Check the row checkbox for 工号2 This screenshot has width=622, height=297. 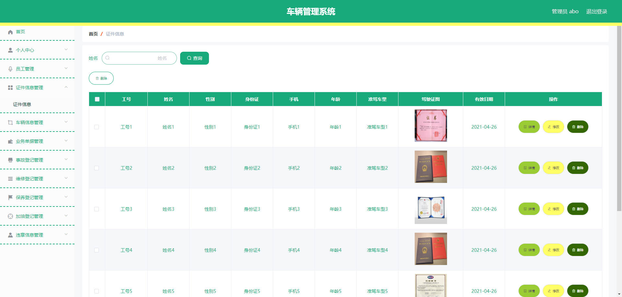pos(97,168)
